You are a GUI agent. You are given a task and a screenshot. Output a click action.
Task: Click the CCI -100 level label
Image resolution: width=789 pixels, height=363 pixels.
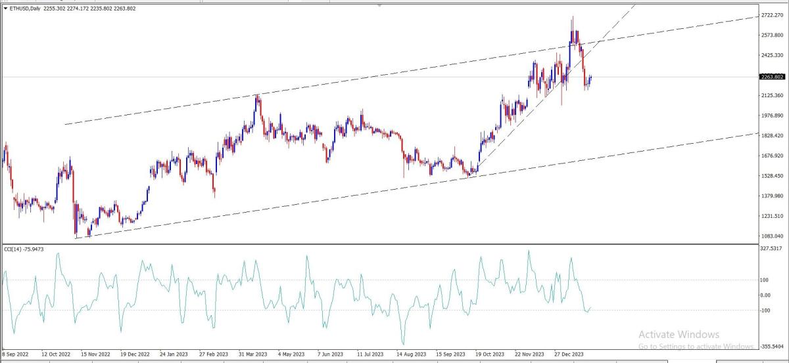pyautogui.click(x=765, y=310)
